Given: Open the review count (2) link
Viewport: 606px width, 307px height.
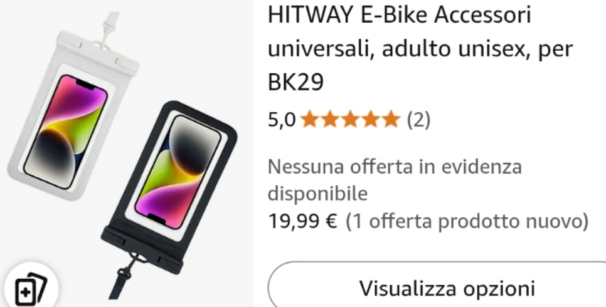Looking at the screenshot, I should pyautogui.click(x=418, y=119).
